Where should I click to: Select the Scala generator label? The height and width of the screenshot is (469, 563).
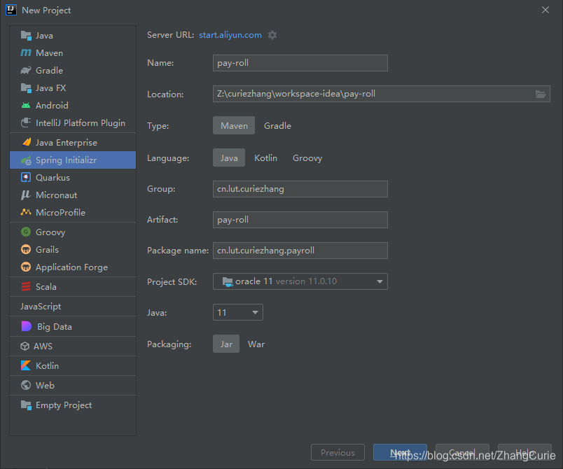pyautogui.click(x=46, y=287)
